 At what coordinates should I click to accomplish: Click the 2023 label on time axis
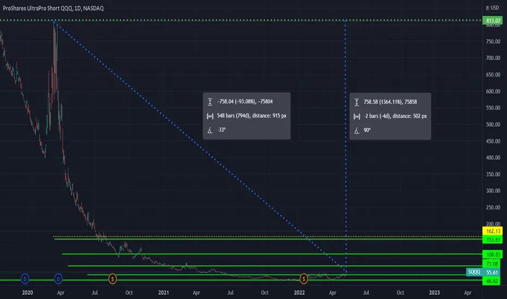[x=434, y=292]
